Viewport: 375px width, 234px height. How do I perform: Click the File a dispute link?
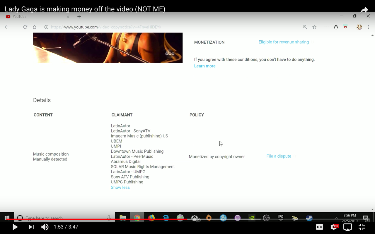[279, 156]
